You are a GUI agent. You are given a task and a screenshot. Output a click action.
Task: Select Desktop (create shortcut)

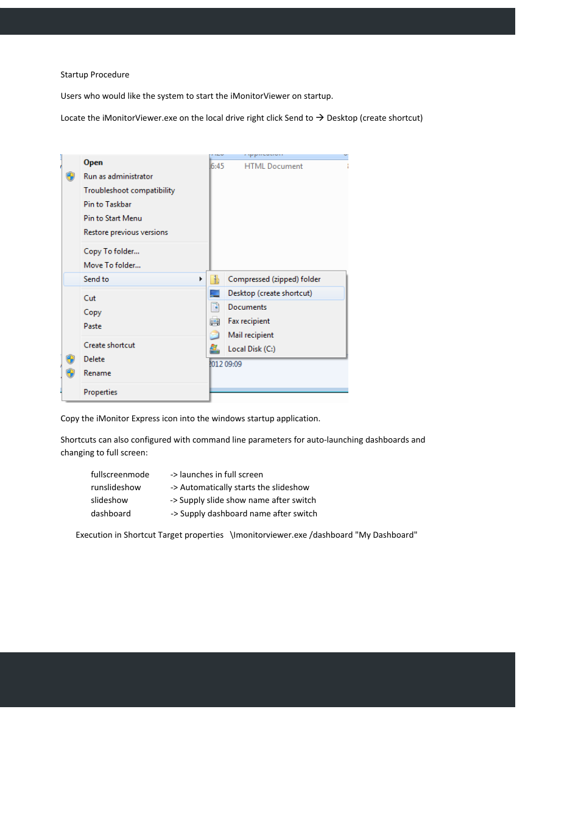pyautogui.click(x=276, y=293)
